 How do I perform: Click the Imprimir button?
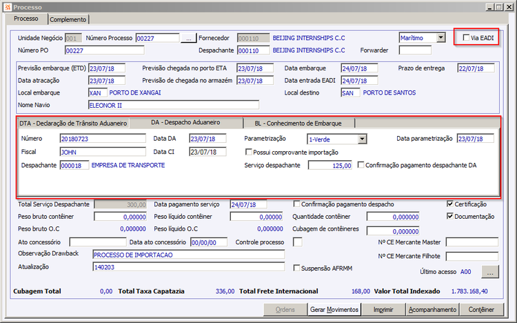coord(383,309)
